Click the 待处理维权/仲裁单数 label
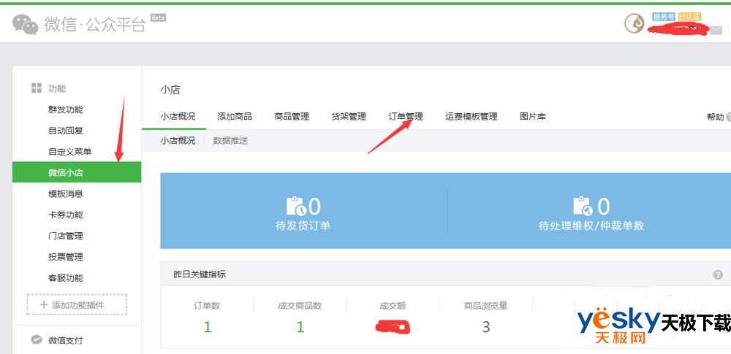Image resolution: width=731 pixels, height=354 pixels. point(591,226)
